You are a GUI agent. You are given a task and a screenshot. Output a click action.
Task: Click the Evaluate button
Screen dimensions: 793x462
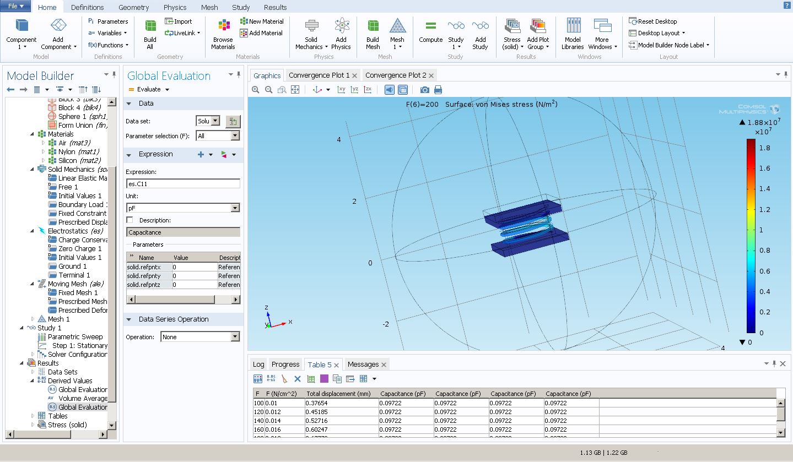pyautogui.click(x=144, y=89)
